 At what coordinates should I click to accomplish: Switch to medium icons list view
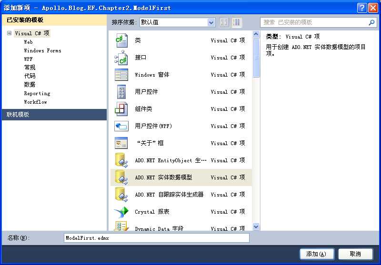click(236, 22)
